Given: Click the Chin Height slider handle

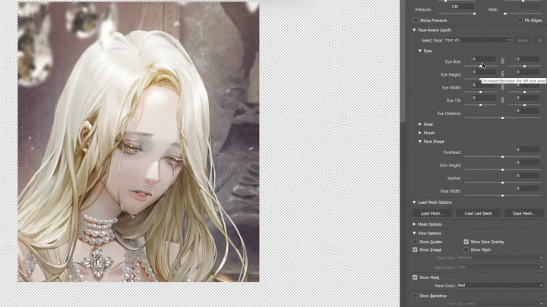Looking at the screenshot, I should click(502, 170).
